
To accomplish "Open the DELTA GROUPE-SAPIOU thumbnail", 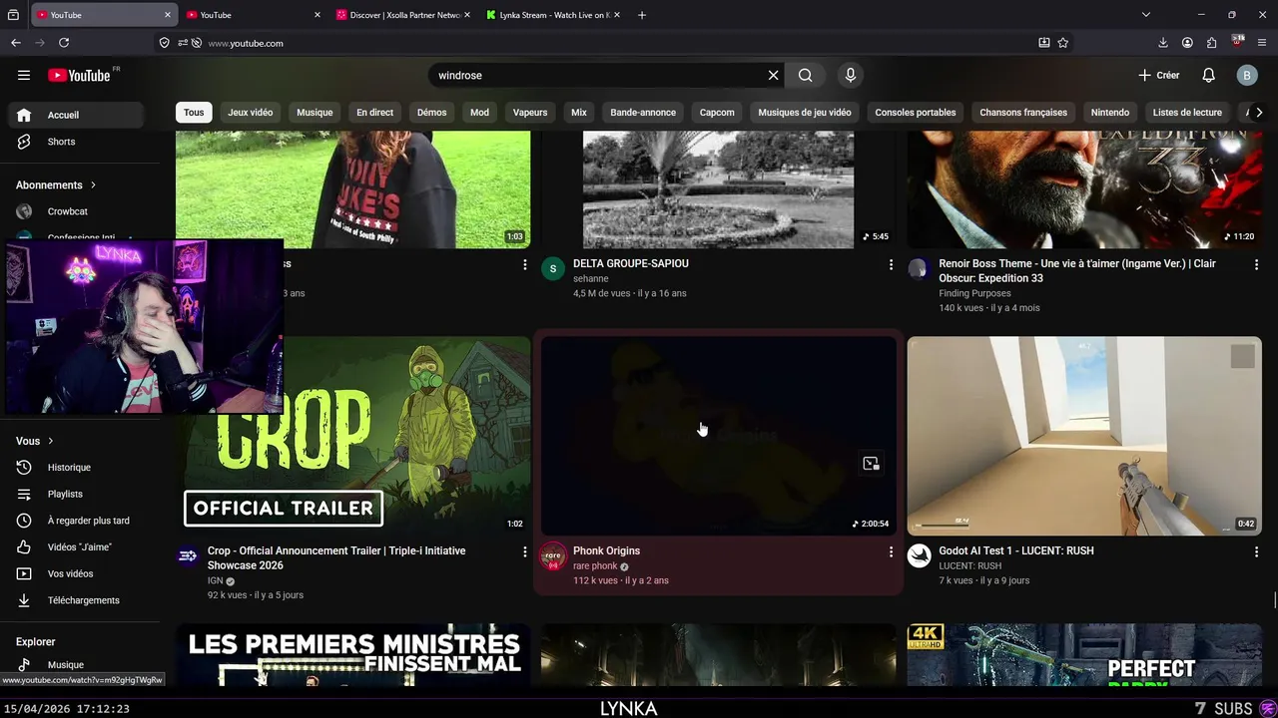I will click(x=719, y=189).
